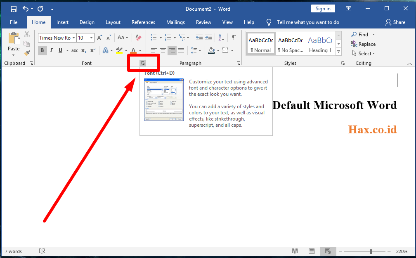Collapse the ribbon
The height and width of the screenshot is (258, 416).
coord(410,64)
